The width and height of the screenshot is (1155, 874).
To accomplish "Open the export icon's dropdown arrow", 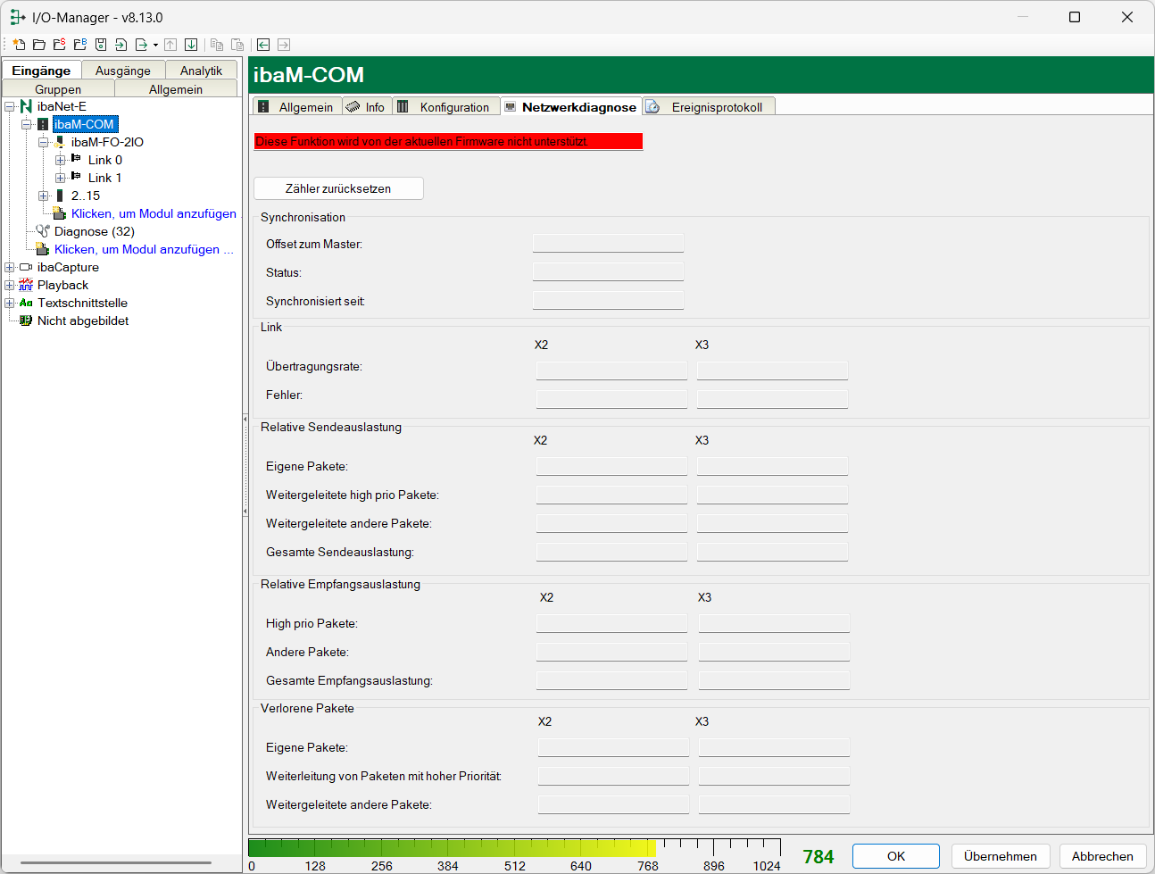I will coord(155,46).
